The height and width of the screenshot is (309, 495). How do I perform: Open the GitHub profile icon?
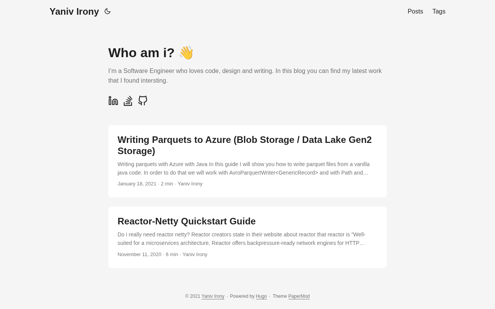(143, 101)
